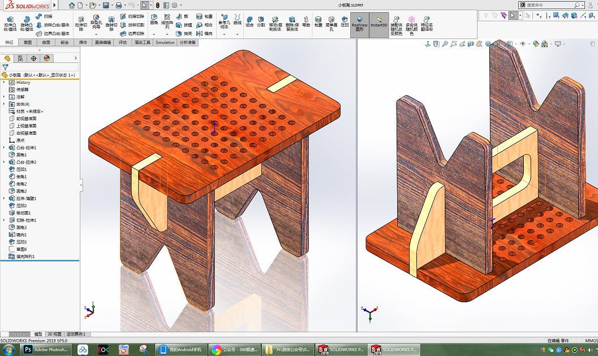The height and width of the screenshot is (356, 598).
Task: Expand the 拉伸-薄壁1 feature
Action: (x=4, y=199)
